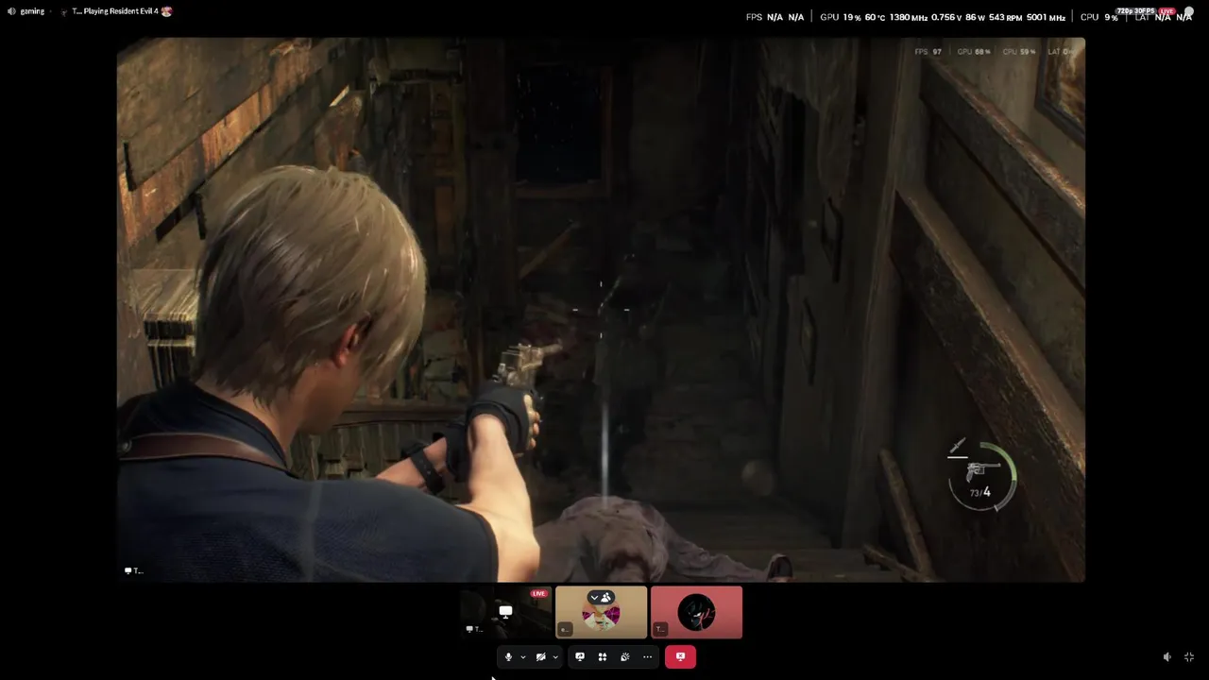Turn on the camera
This screenshot has width=1209, height=680.
540,656
